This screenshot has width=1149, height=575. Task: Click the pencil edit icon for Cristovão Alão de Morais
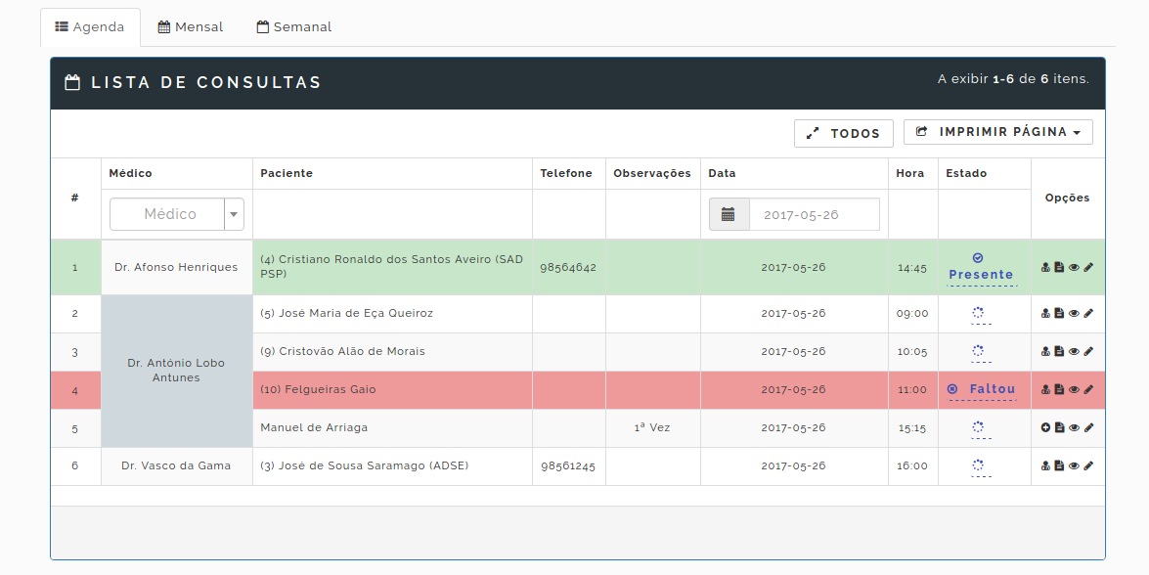click(x=1088, y=352)
